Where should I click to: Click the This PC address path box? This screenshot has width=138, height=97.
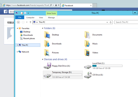(72, 22)
